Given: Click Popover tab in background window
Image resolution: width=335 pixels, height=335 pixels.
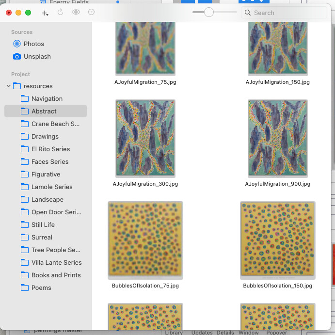Looking at the screenshot, I should [276, 333].
